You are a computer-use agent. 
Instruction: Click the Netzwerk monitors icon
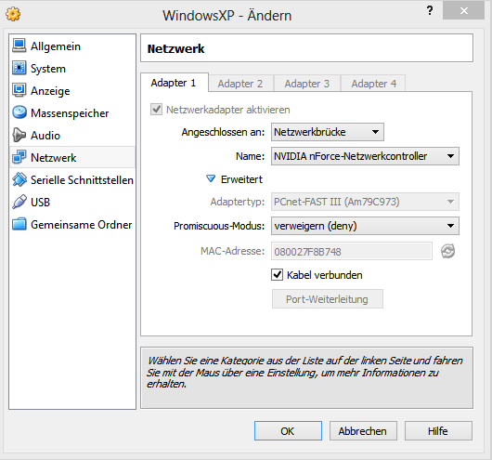(19, 157)
